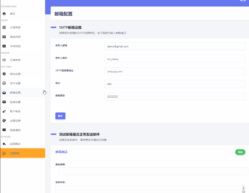The image size is (249, 193).
Task: Click the logout icon in the orange bar
Action: pyautogui.click(x=4, y=153)
